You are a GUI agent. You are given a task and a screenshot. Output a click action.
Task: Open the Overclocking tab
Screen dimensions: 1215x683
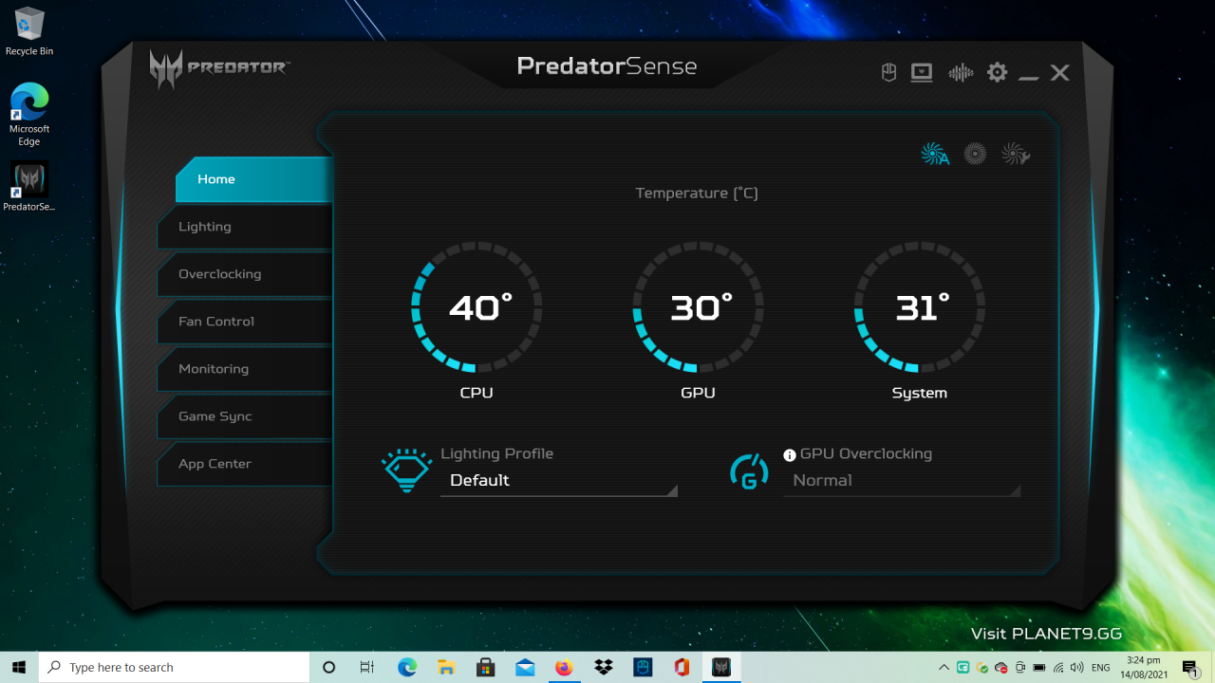tap(245, 274)
